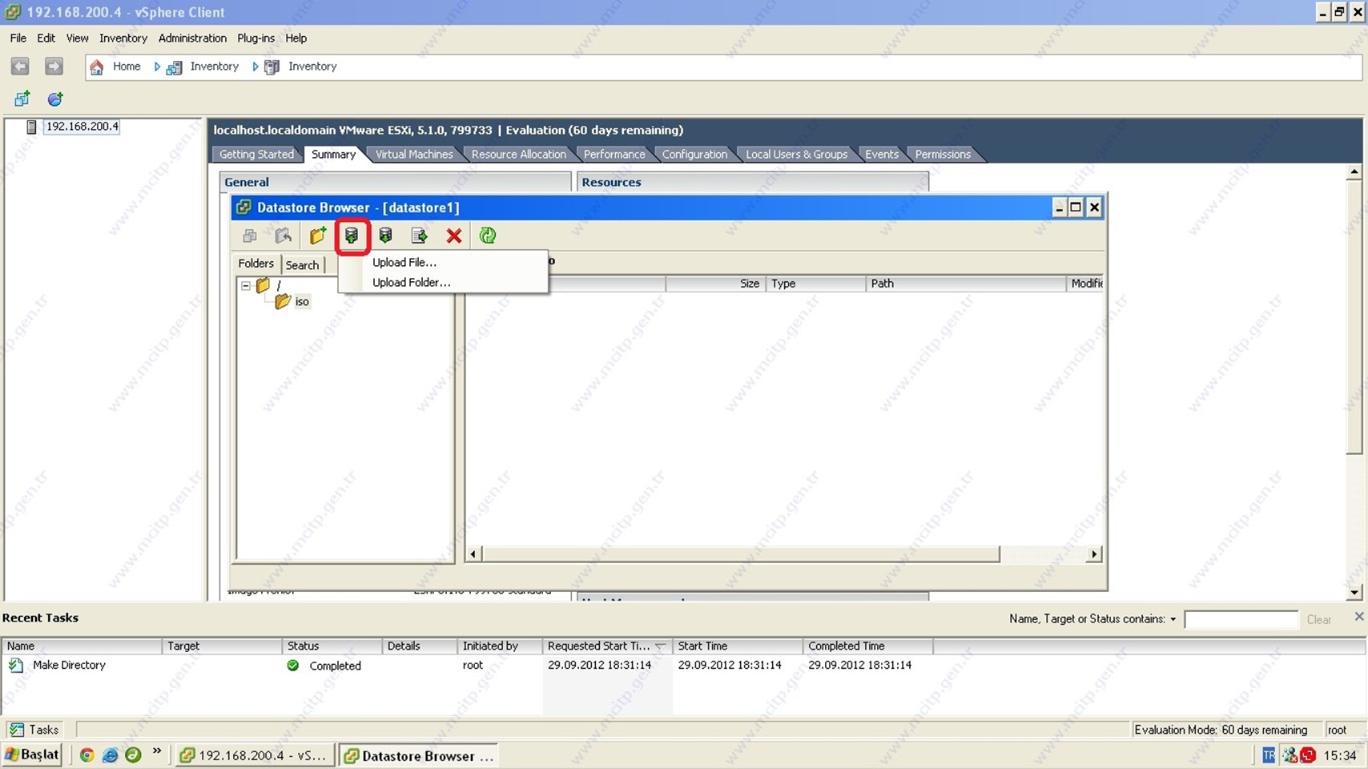Select the iso folder in the tree
Screen dimensions: 1368x769
302,301
